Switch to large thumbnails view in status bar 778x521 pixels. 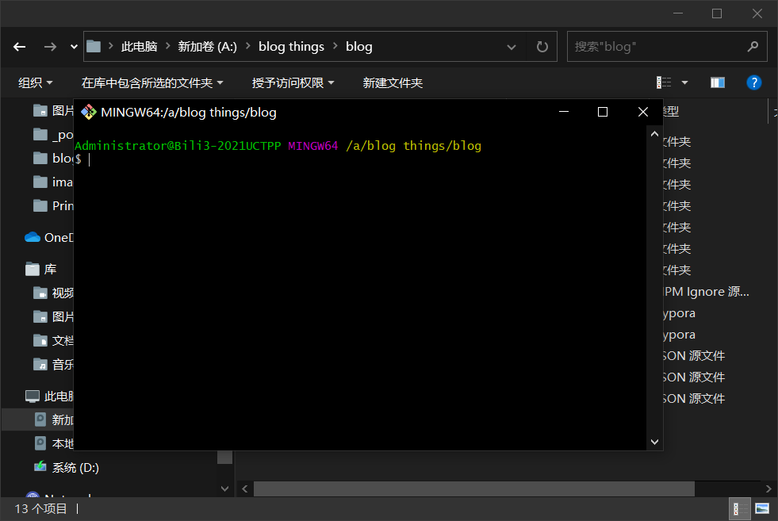click(762, 508)
